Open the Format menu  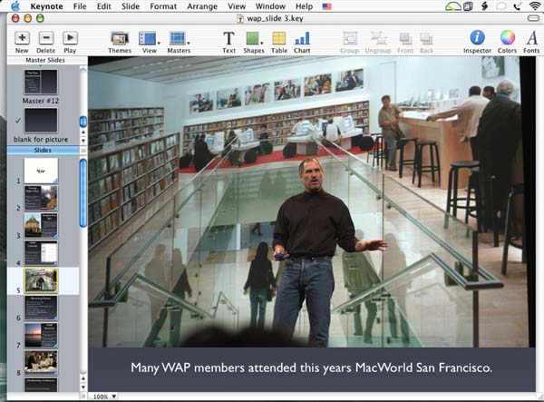pos(163,5)
